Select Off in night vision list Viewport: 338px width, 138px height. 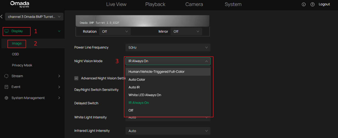pos(168,110)
